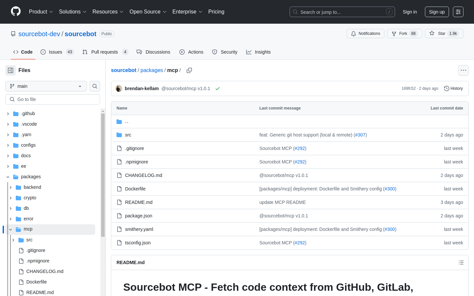Open brendan-kellam's avatar image
The image size is (474, 296).
[119, 88]
